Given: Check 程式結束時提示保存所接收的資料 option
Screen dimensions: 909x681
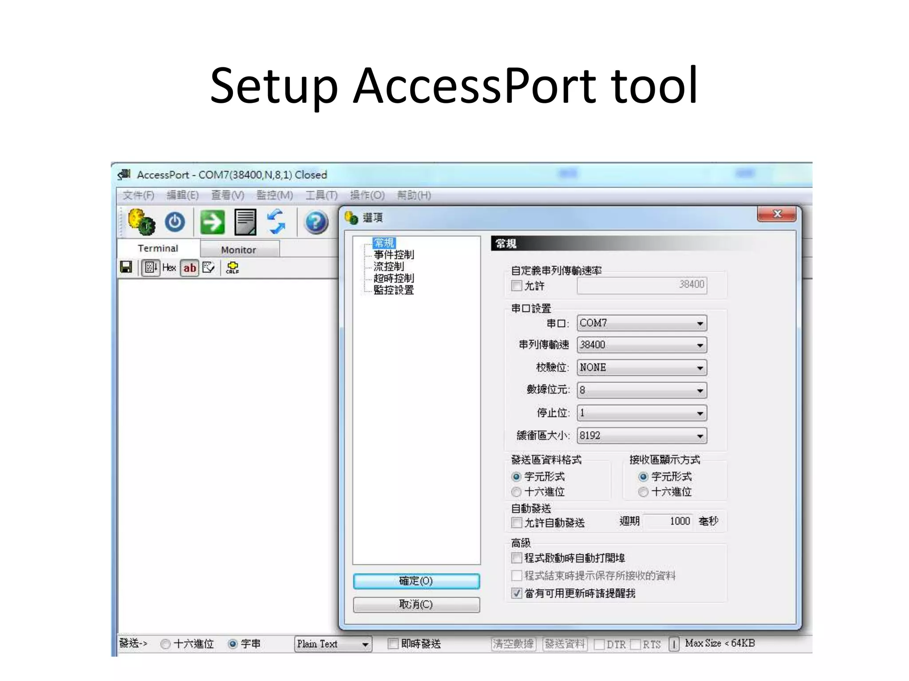Looking at the screenshot, I should tap(516, 575).
